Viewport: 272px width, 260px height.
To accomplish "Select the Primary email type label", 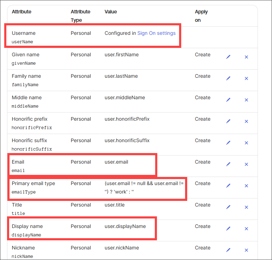I will click(x=33, y=184).
